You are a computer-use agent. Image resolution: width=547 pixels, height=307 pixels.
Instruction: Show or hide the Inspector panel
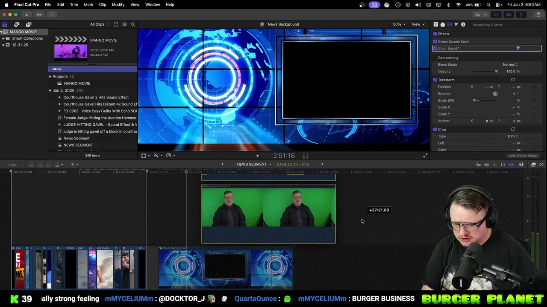pyautogui.click(x=521, y=14)
